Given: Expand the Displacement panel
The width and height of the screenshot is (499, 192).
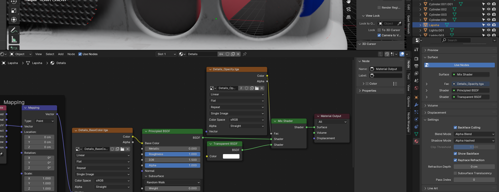Looking at the screenshot, I should point(459,113).
